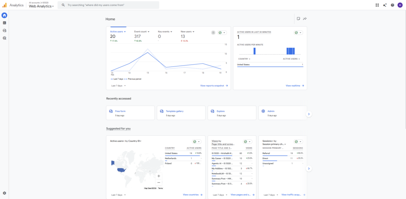The height and width of the screenshot is (199, 406).
Task: Open the Insights trend icon beside Home
Action: point(305,19)
